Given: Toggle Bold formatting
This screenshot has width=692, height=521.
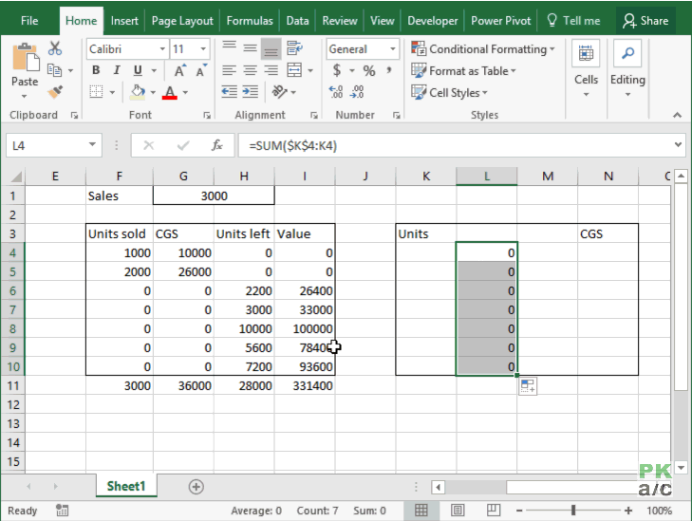Looking at the screenshot, I should 96,71.
